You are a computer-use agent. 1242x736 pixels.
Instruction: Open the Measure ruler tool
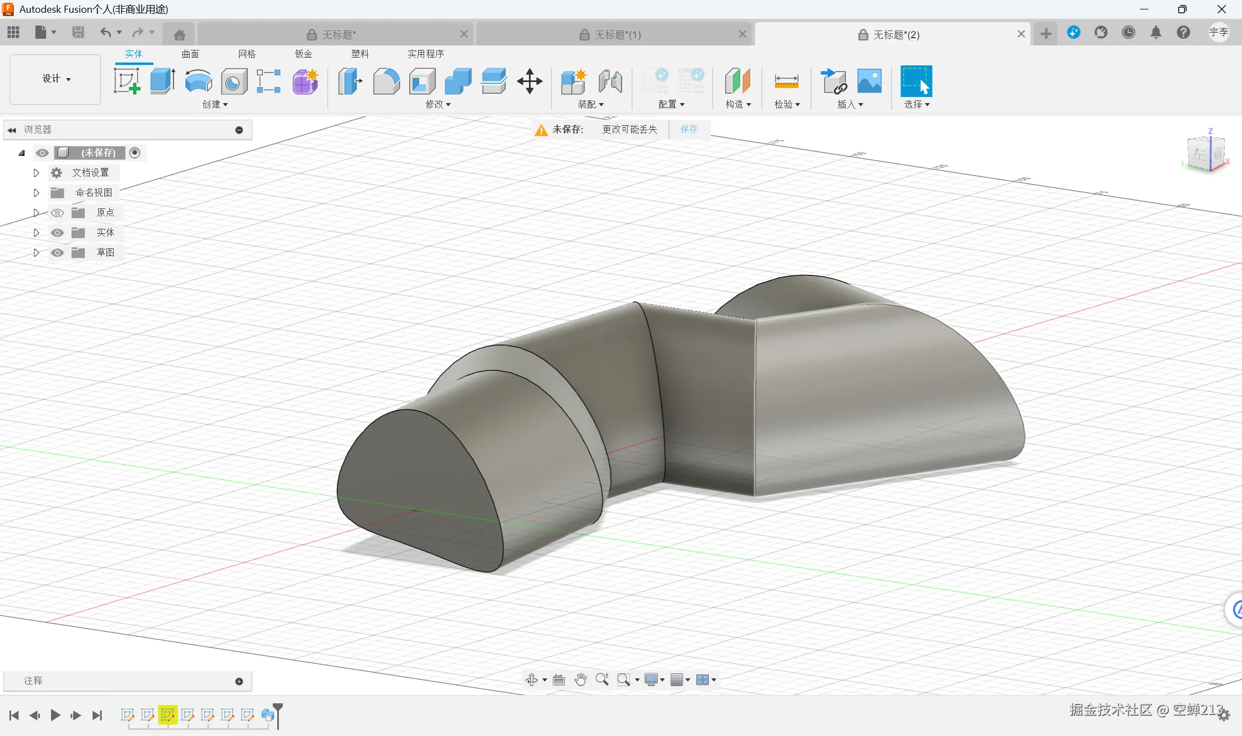[786, 81]
